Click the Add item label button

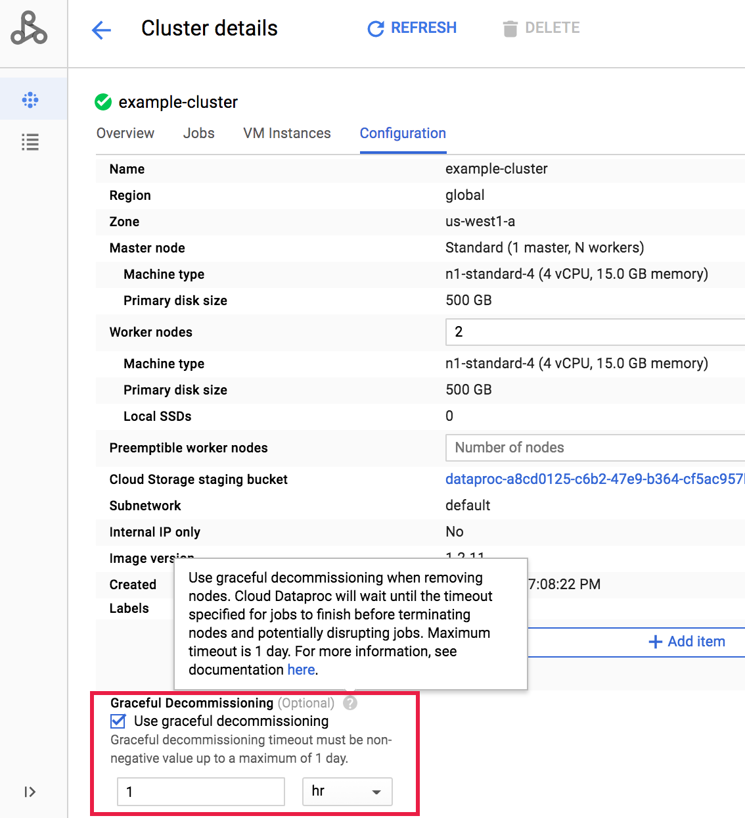(687, 642)
